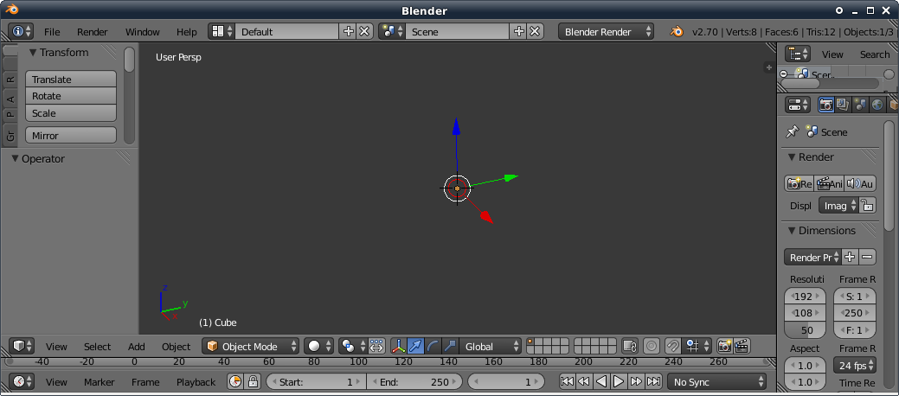This screenshot has height=396, width=899.
Task: Toggle the 3D manipulator widget
Action: pyautogui.click(x=399, y=346)
